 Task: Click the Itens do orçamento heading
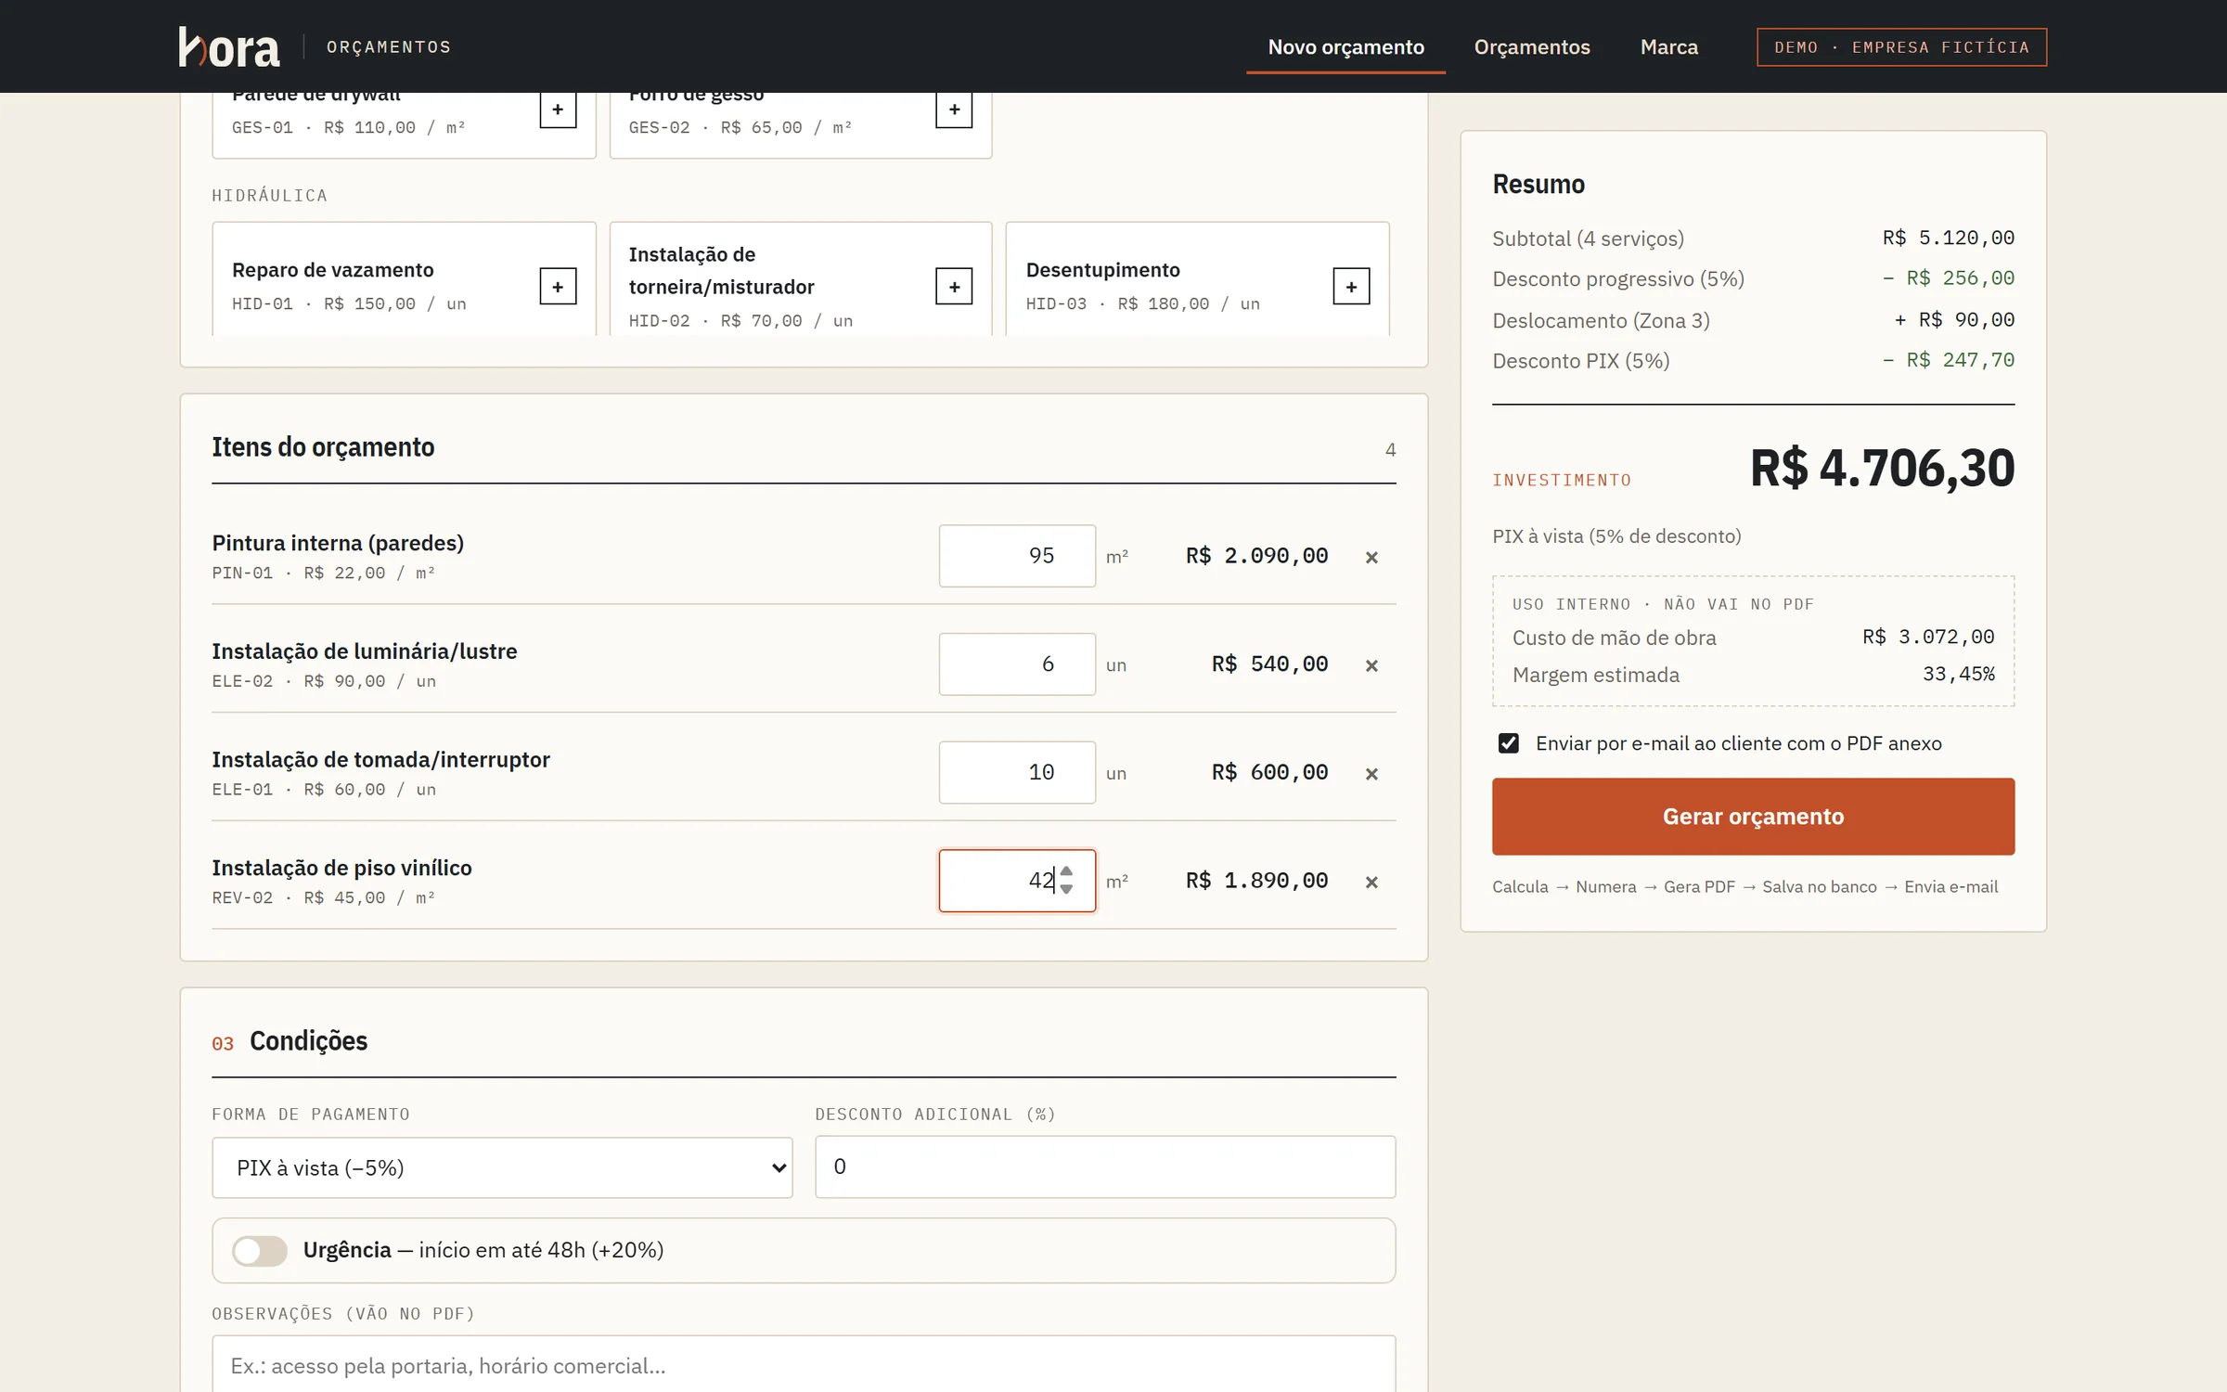323,447
